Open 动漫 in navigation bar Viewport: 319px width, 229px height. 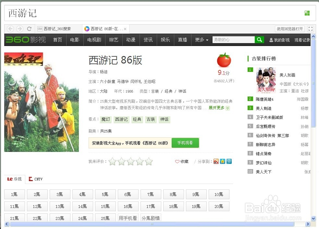click(131, 40)
